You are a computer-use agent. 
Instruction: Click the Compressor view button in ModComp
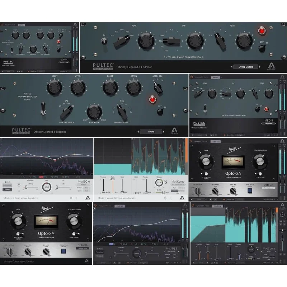174,191
